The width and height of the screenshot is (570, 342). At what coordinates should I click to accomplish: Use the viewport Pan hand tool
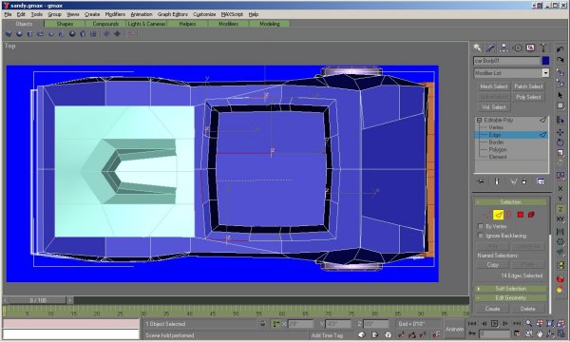pyautogui.click(x=540, y=333)
